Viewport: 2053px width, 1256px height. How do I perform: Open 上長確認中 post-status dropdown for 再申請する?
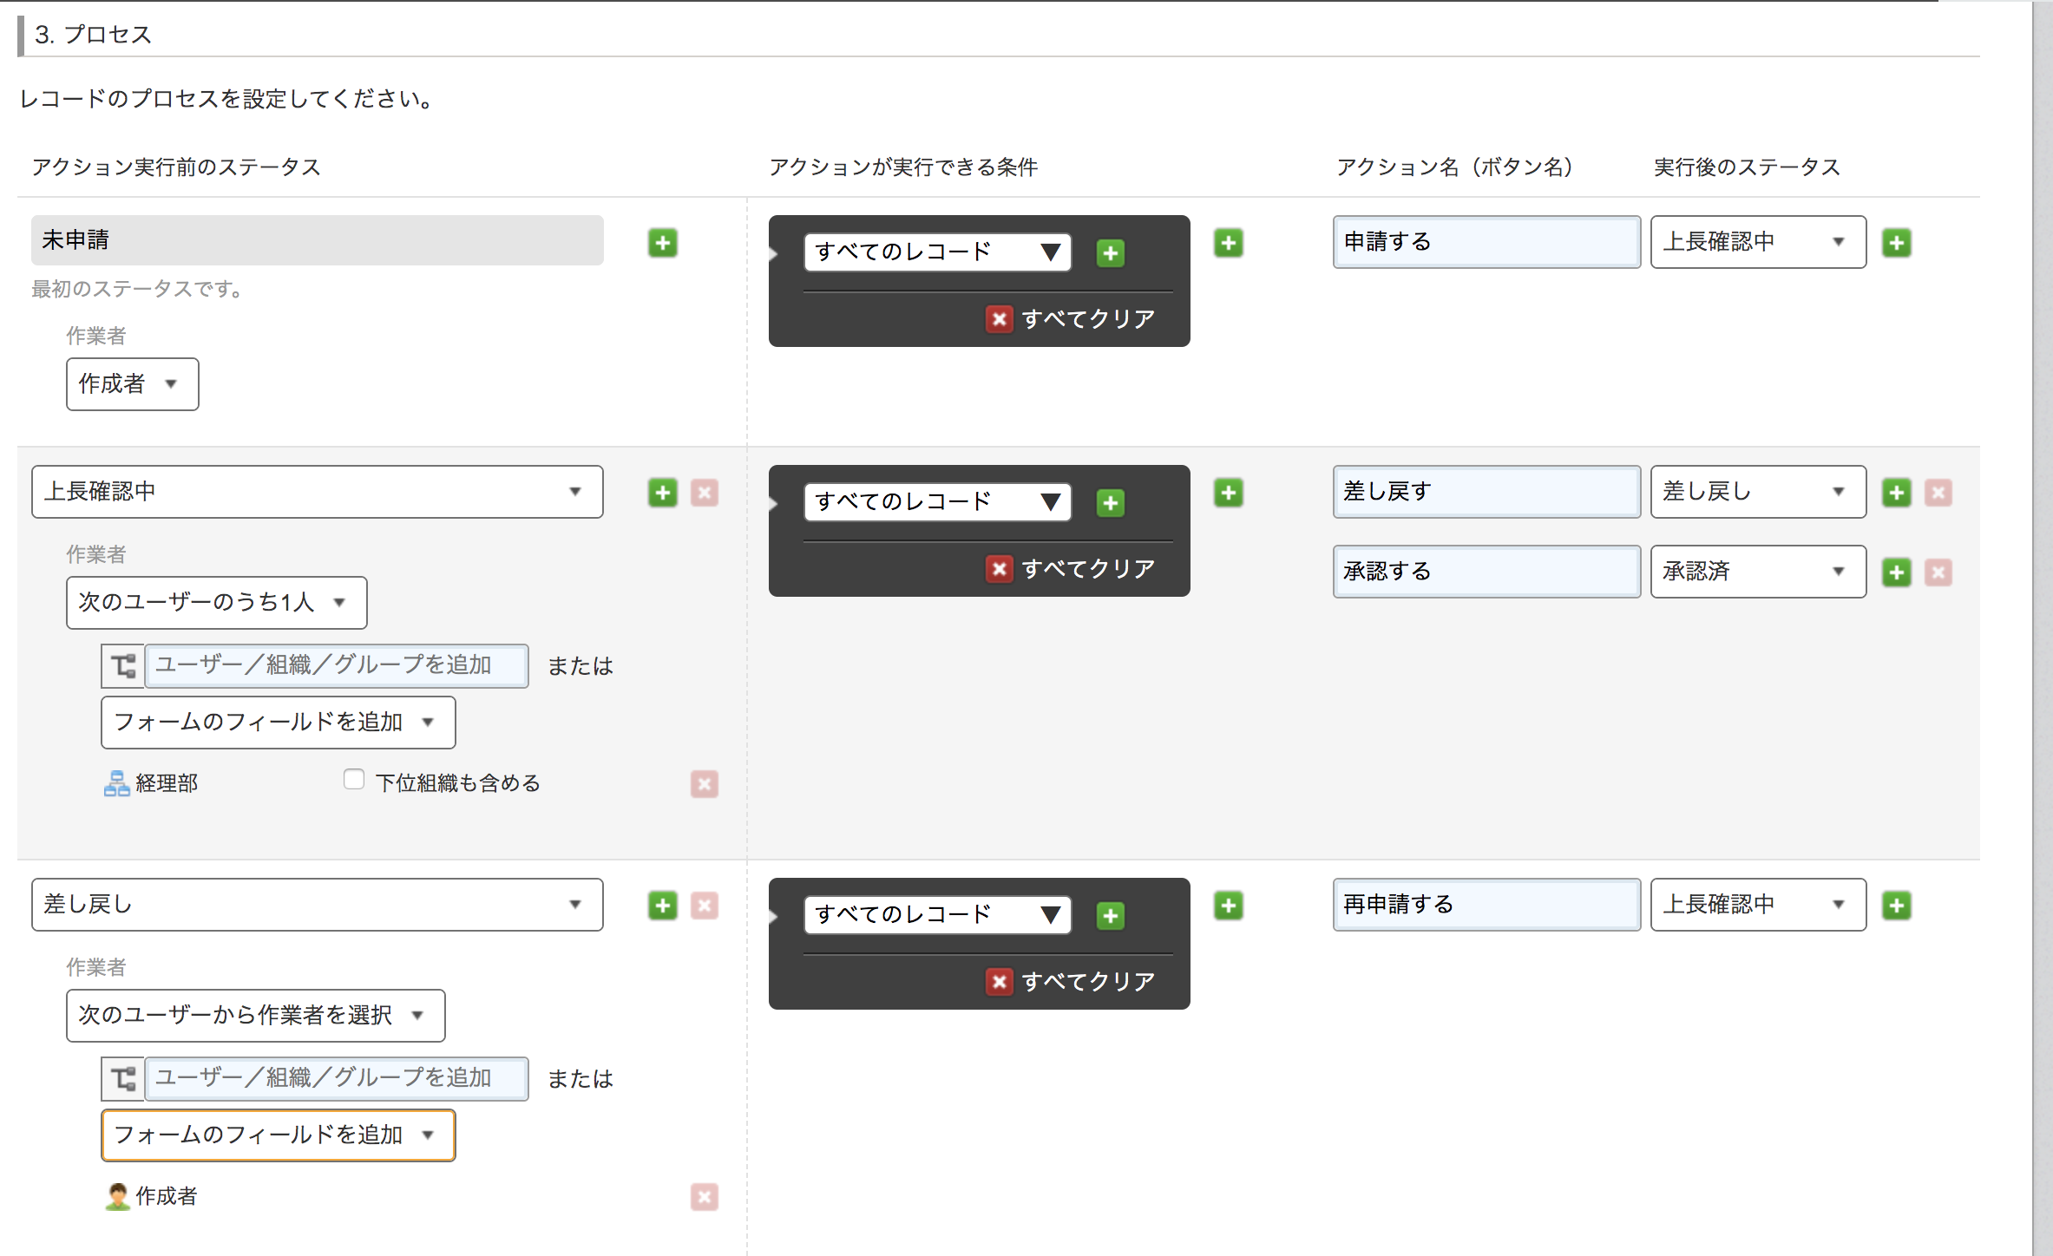(1759, 905)
